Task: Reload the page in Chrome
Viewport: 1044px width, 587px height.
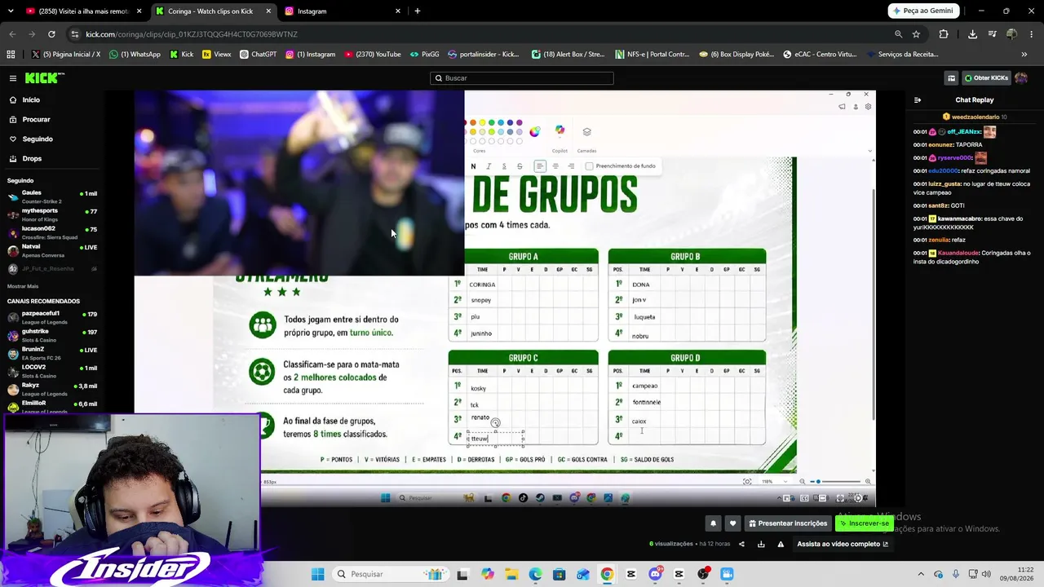Action: [x=51, y=34]
